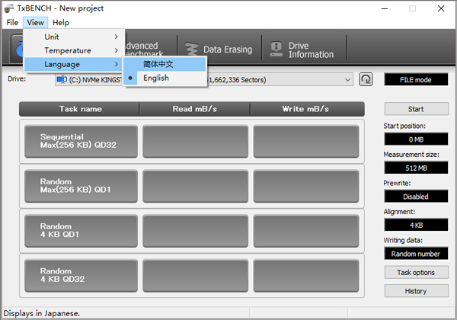This screenshot has height=320, width=457.
Task: Click the Random 4 KB QD1 task
Action: tap(81, 231)
